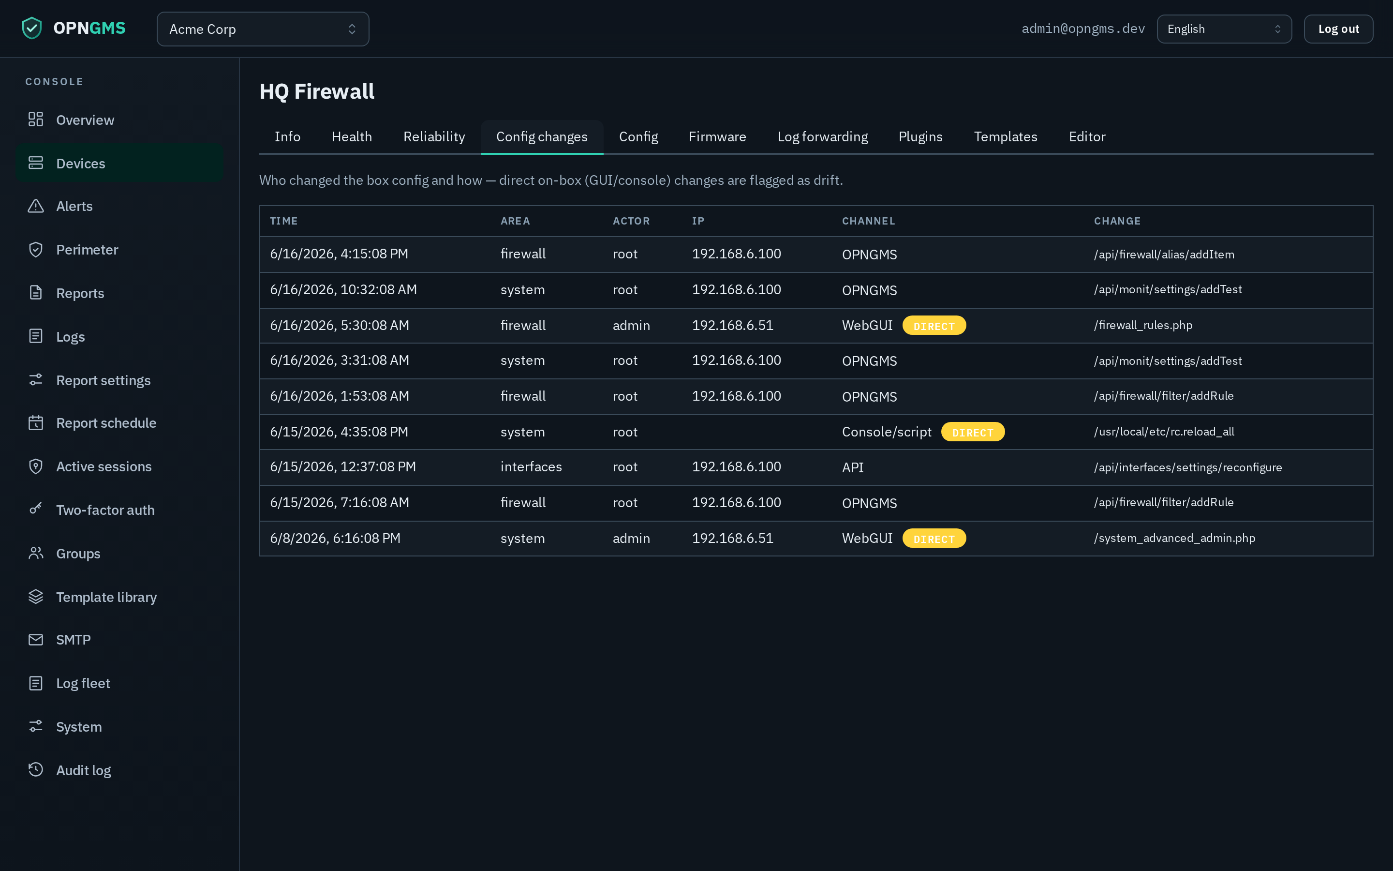The width and height of the screenshot is (1393, 871).
Task: Click the HQ Firewall page heading
Action: point(317,91)
